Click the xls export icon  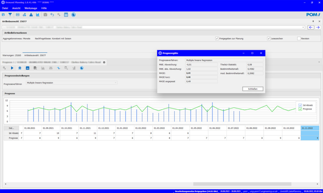27,68
